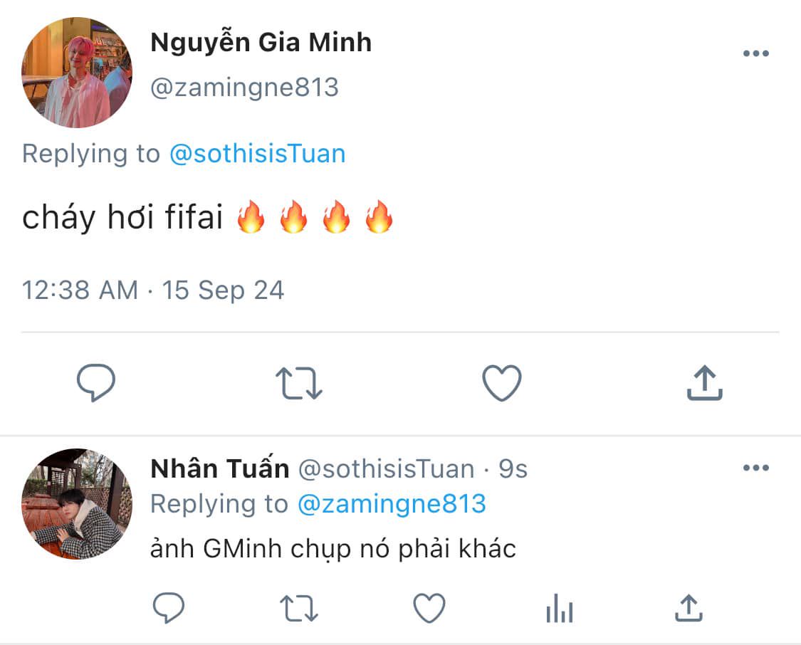Open more options on Nhân Tuấn's reply
Image resolution: width=801 pixels, height=645 pixels.
pyautogui.click(x=756, y=467)
